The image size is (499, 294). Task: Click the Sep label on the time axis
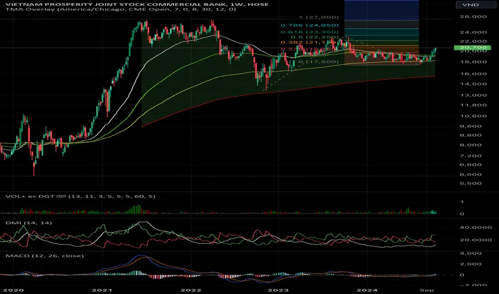[427, 290]
